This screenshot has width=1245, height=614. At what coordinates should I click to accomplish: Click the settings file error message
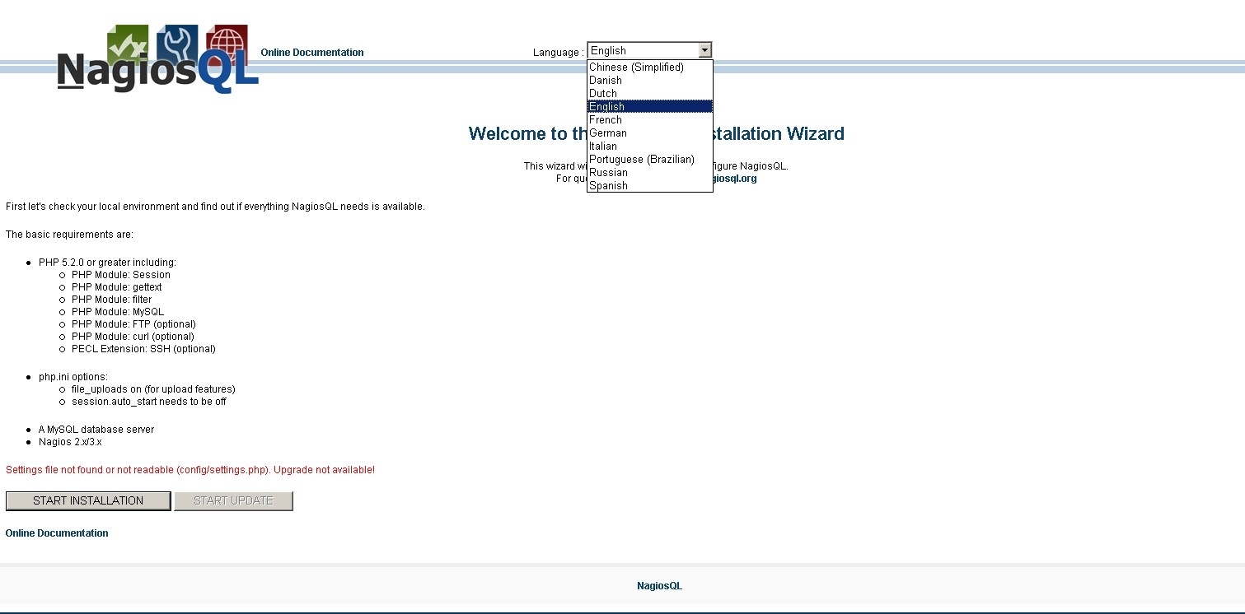(190, 470)
